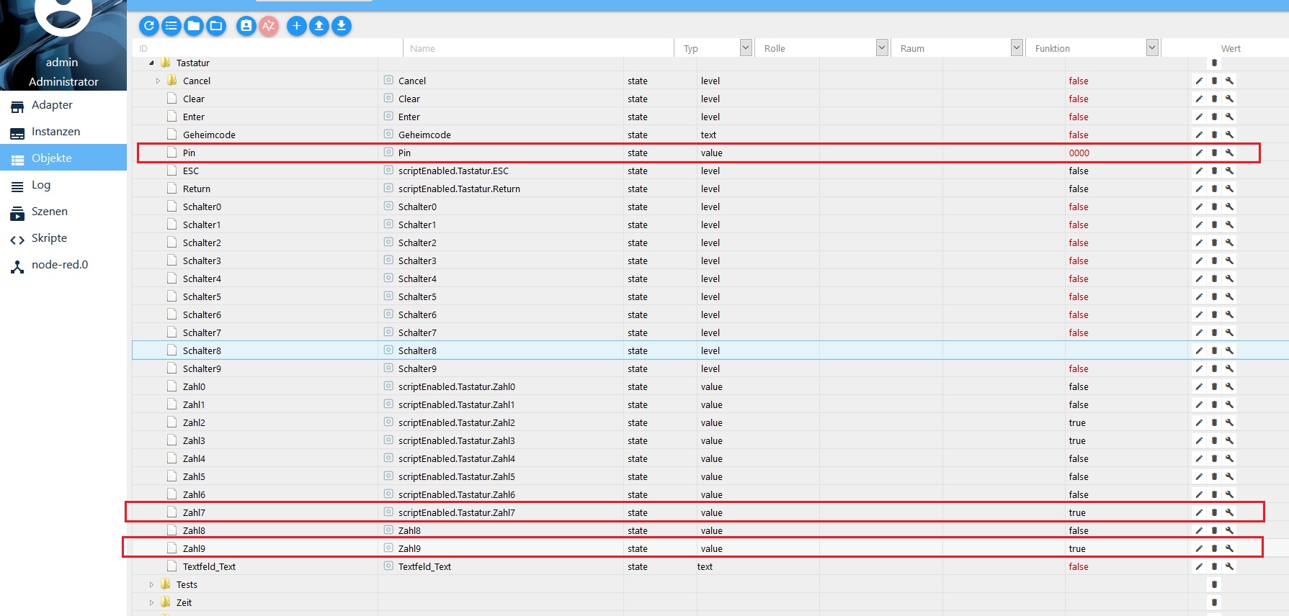The image size is (1289, 616).
Task: Add new object with plus icon
Action: coord(297,26)
